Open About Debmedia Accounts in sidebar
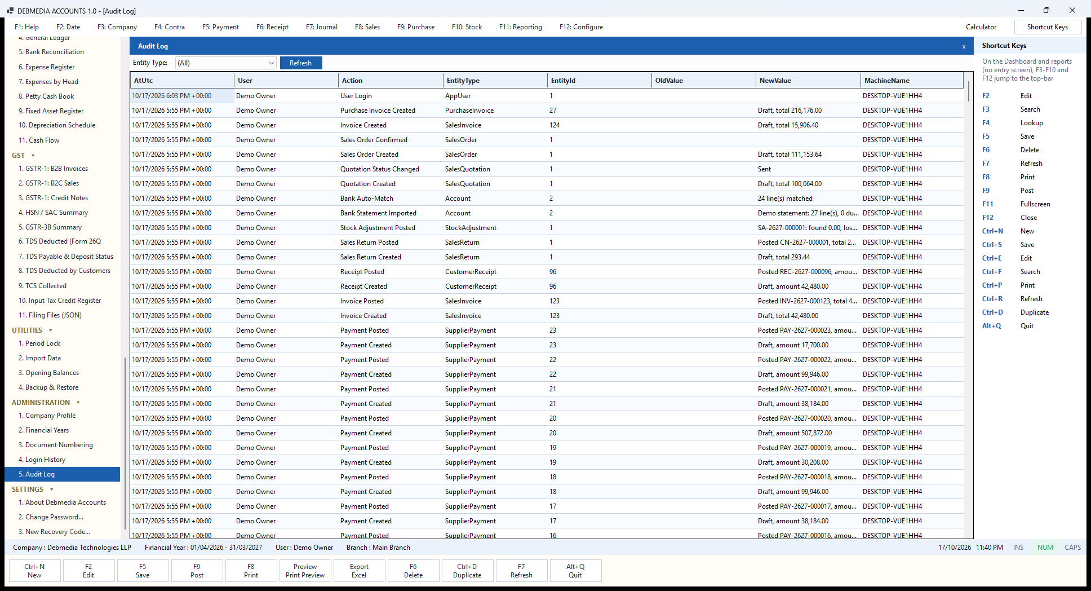The width and height of the screenshot is (1091, 591). pyautogui.click(x=63, y=502)
